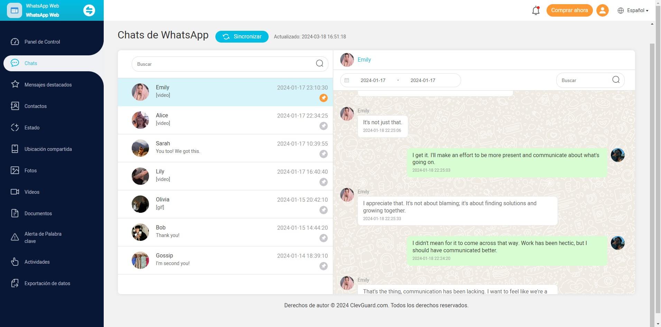This screenshot has width=661, height=327.
Task: Toggle the pin icon for Gossip chat
Action: (x=324, y=266)
